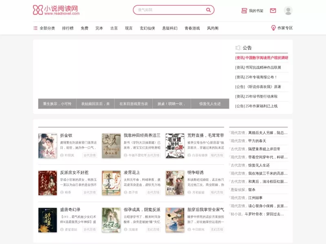Open the 盛唐奇幻录 book cover
This screenshot has height=244, width=326.
click(48, 220)
